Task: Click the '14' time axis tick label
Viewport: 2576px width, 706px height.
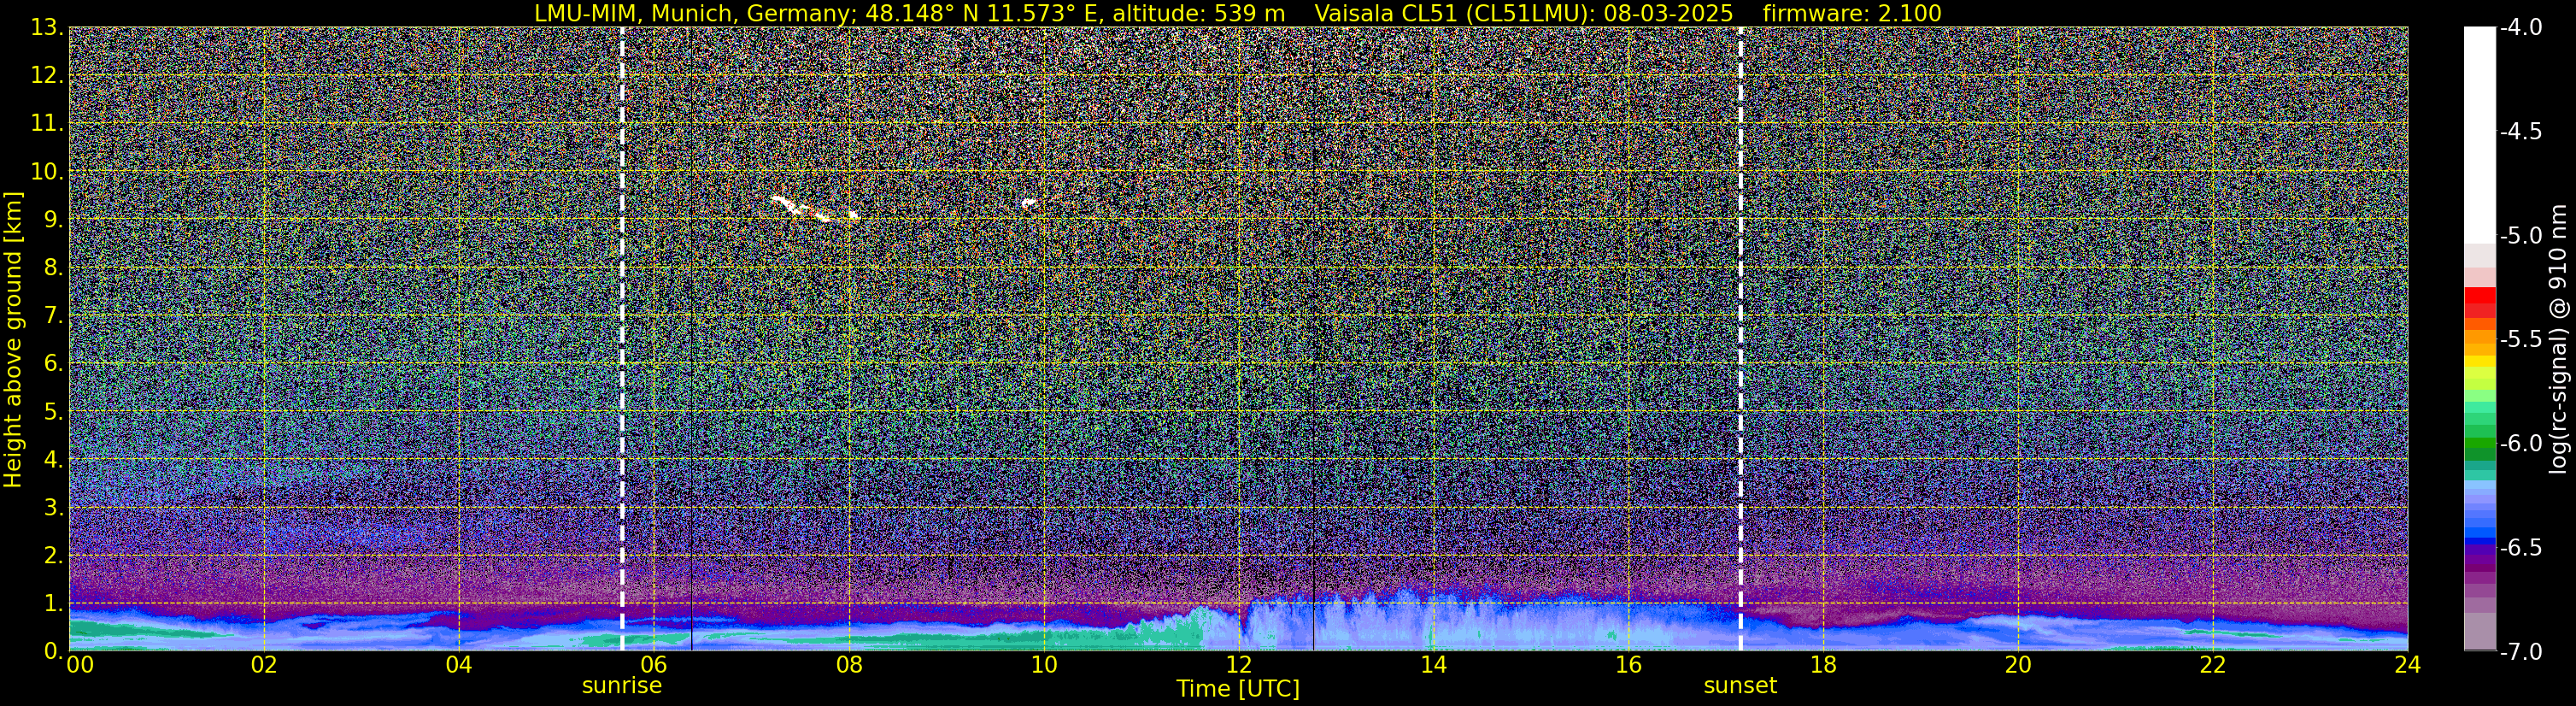Action: 1433,665
